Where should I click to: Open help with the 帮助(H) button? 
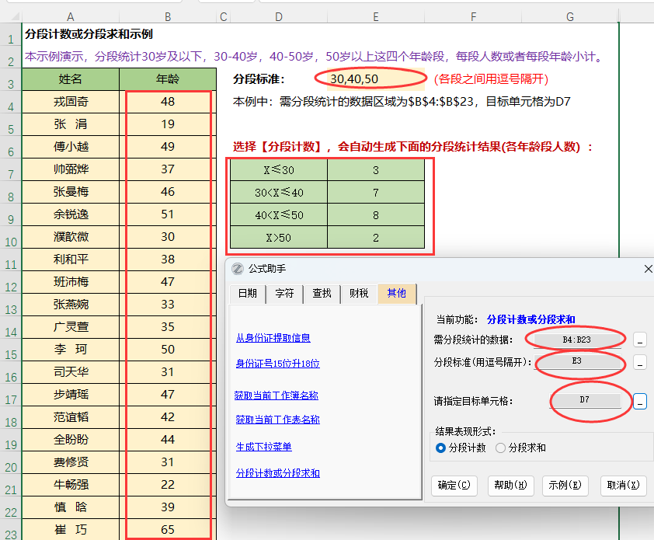510,485
